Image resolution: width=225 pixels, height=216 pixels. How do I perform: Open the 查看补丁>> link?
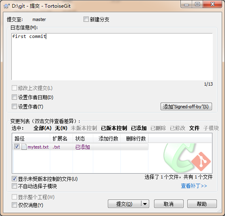[x=194, y=186]
